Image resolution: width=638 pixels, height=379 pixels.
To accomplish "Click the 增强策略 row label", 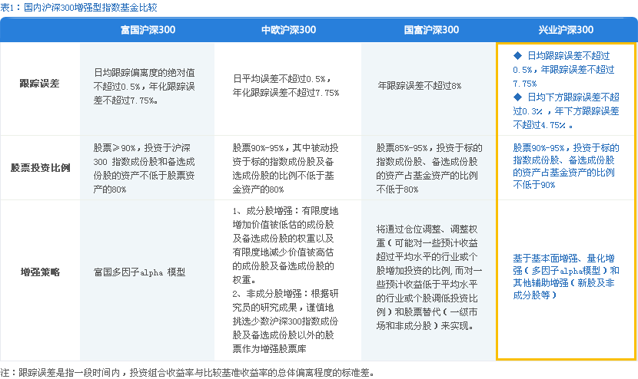I will coord(40,272).
